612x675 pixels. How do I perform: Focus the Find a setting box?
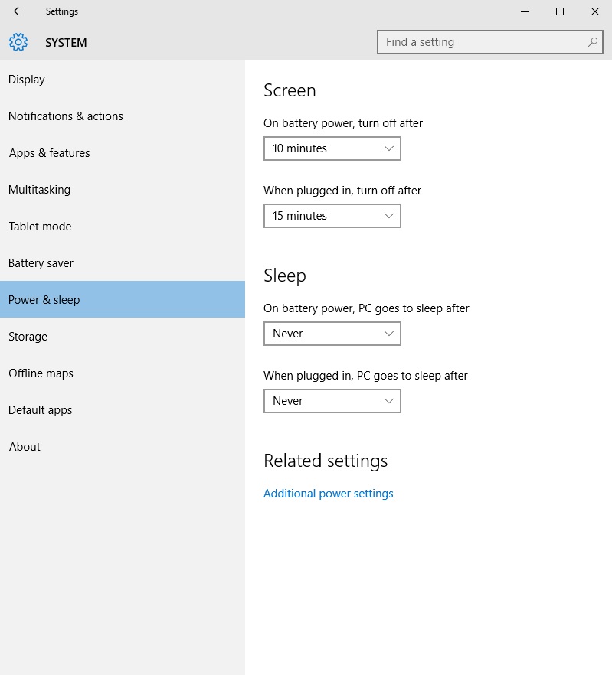(x=489, y=42)
